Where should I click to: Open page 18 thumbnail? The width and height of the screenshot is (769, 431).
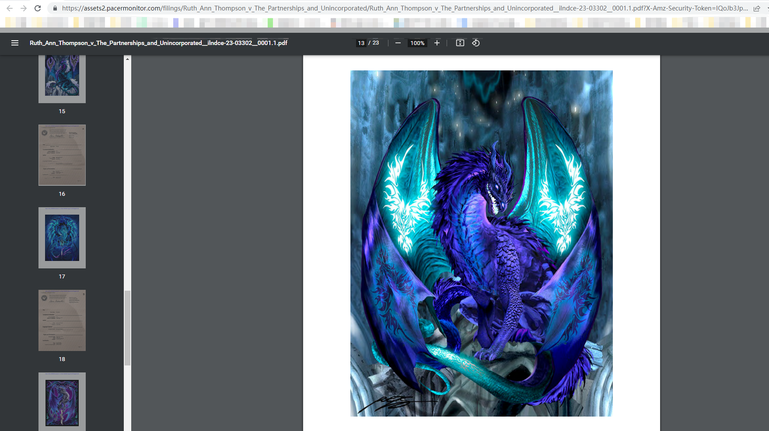62,320
